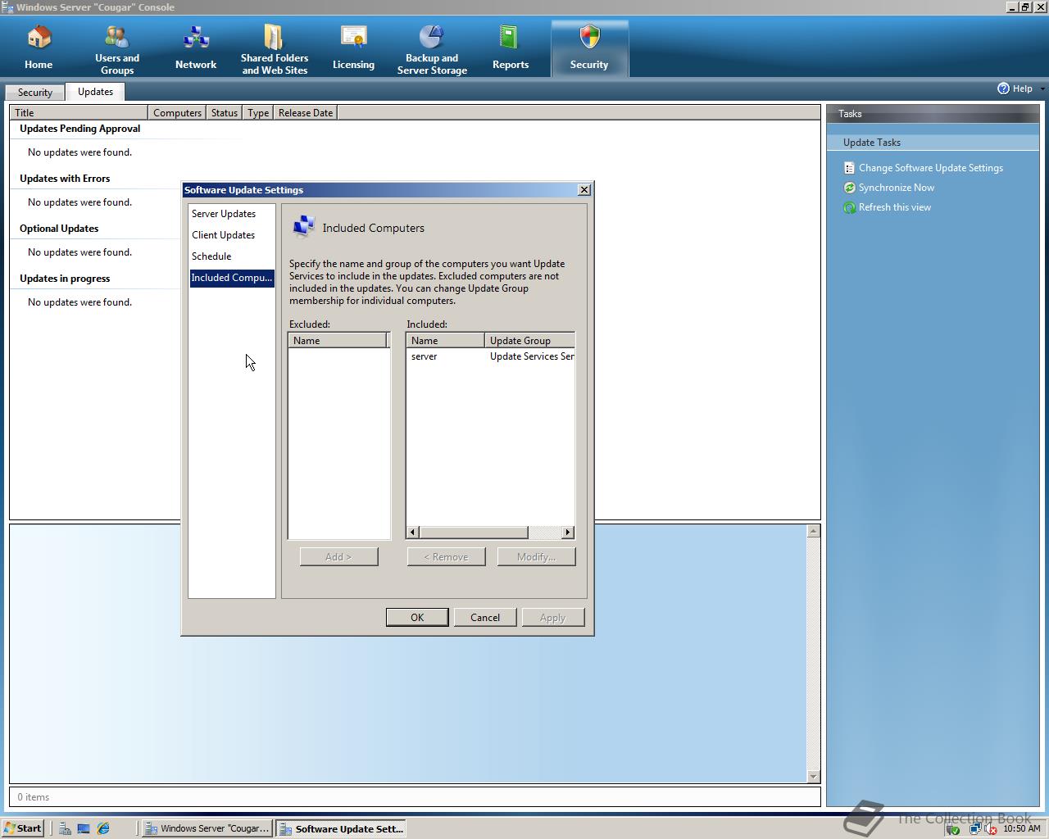Click the < Remove button

pos(446,556)
